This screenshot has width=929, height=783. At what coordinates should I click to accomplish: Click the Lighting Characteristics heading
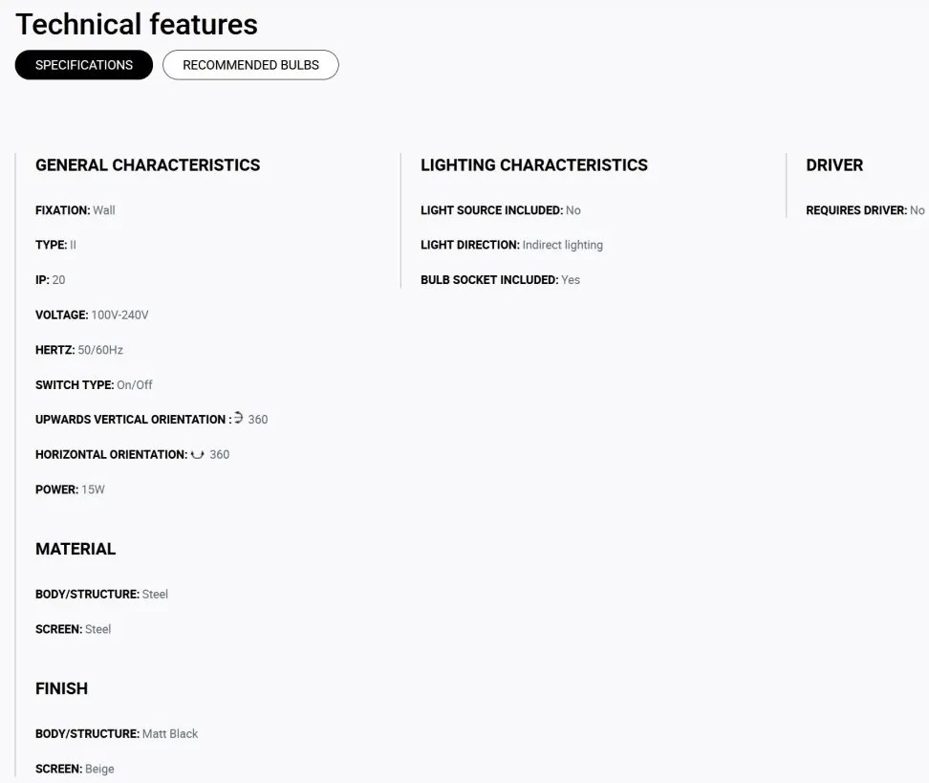point(534,164)
